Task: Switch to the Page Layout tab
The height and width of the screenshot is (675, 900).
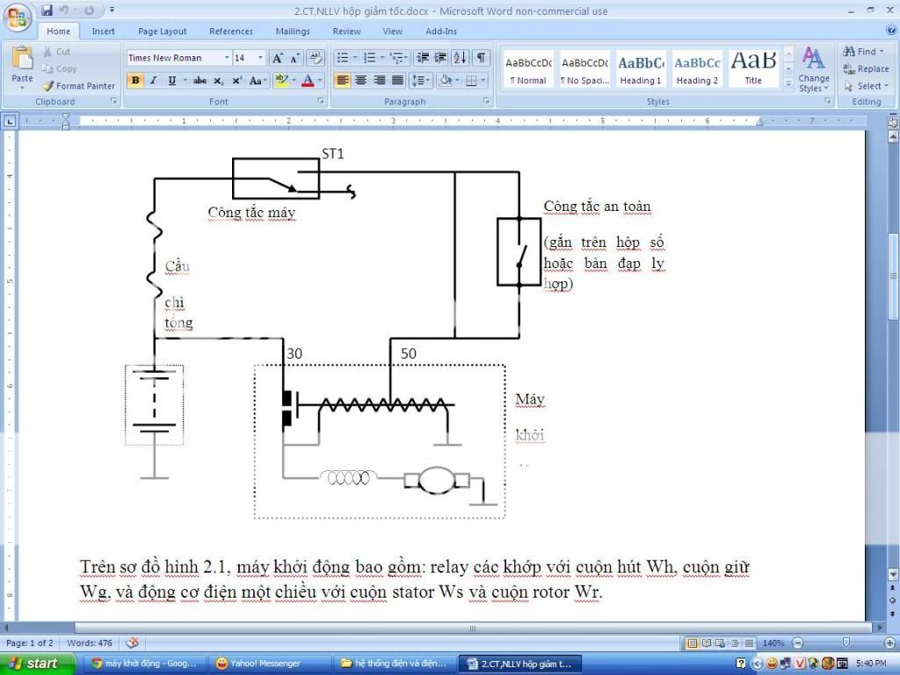Action: click(x=162, y=31)
